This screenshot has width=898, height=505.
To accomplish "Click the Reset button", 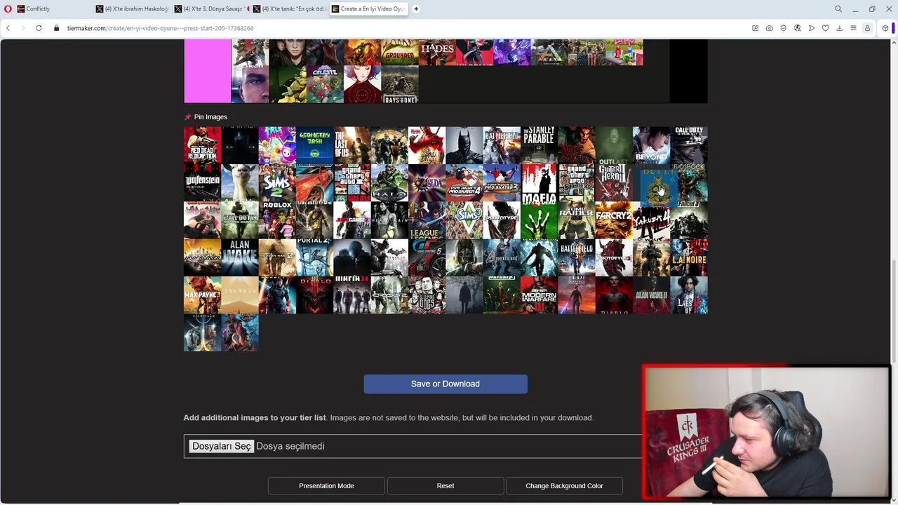I will tap(445, 485).
